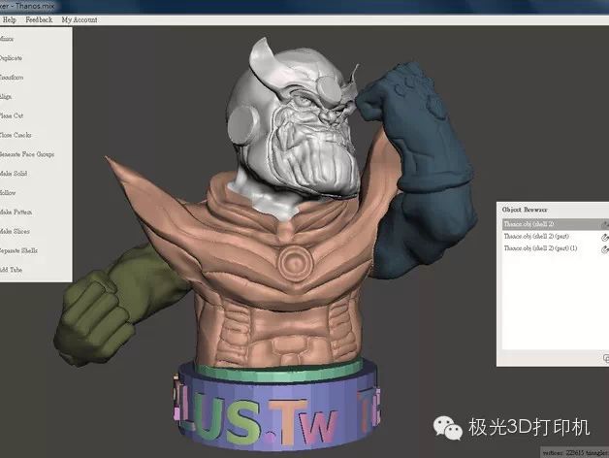The image size is (609, 458).
Task: Open the My Account menu
Action: (80, 19)
